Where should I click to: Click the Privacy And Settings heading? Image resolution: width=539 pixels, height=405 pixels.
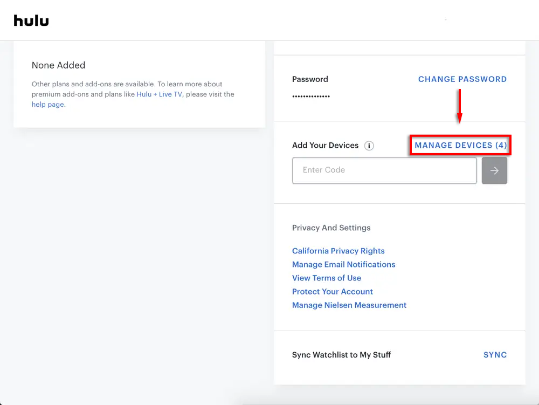(x=331, y=228)
